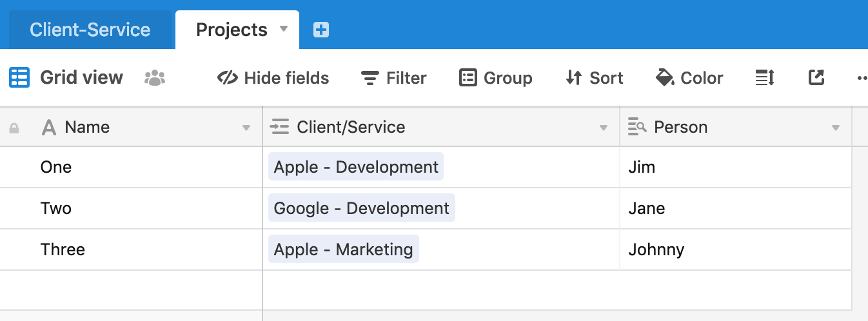Click the Client/Service linked-record field icon
This screenshot has height=321, width=868.
[x=279, y=127]
